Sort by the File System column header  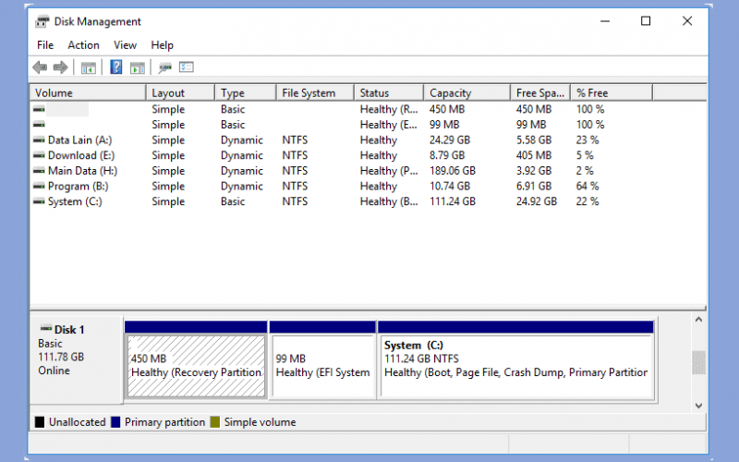click(x=315, y=93)
